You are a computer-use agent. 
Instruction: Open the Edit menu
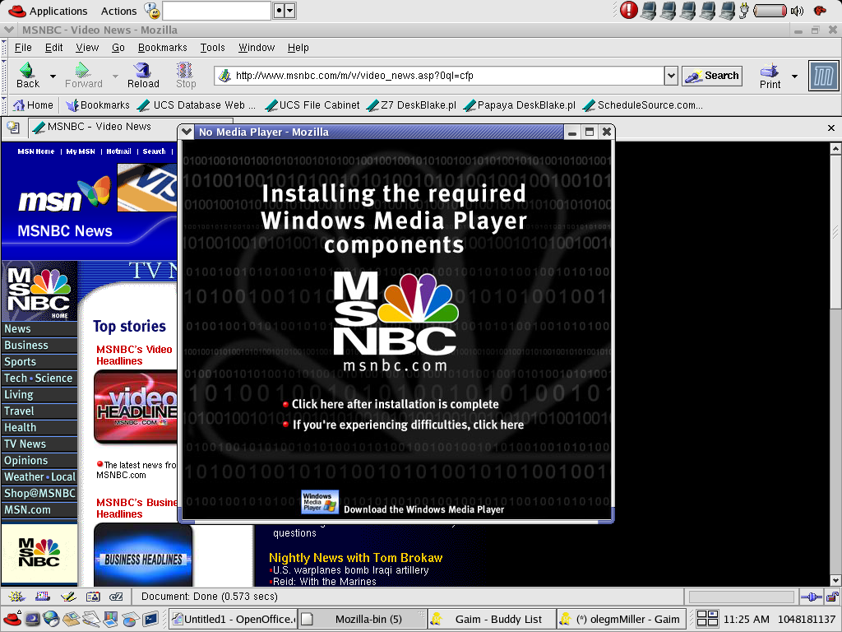[x=53, y=48]
